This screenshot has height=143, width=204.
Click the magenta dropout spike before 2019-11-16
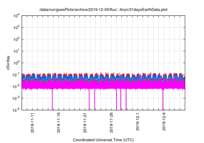tap(52, 100)
